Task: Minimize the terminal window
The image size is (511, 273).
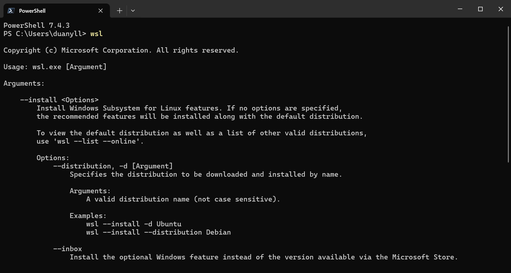Action: point(460,9)
